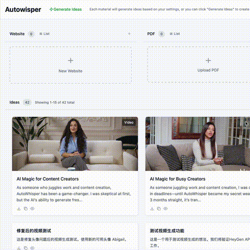Click the PDF section heading
The width and height of the screenshot is (250, 250).
coord(151,34)
